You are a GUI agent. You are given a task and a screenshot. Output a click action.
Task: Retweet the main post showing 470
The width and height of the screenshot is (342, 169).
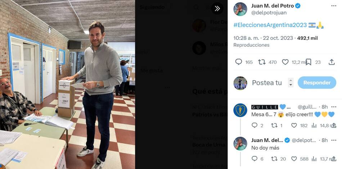262,62
